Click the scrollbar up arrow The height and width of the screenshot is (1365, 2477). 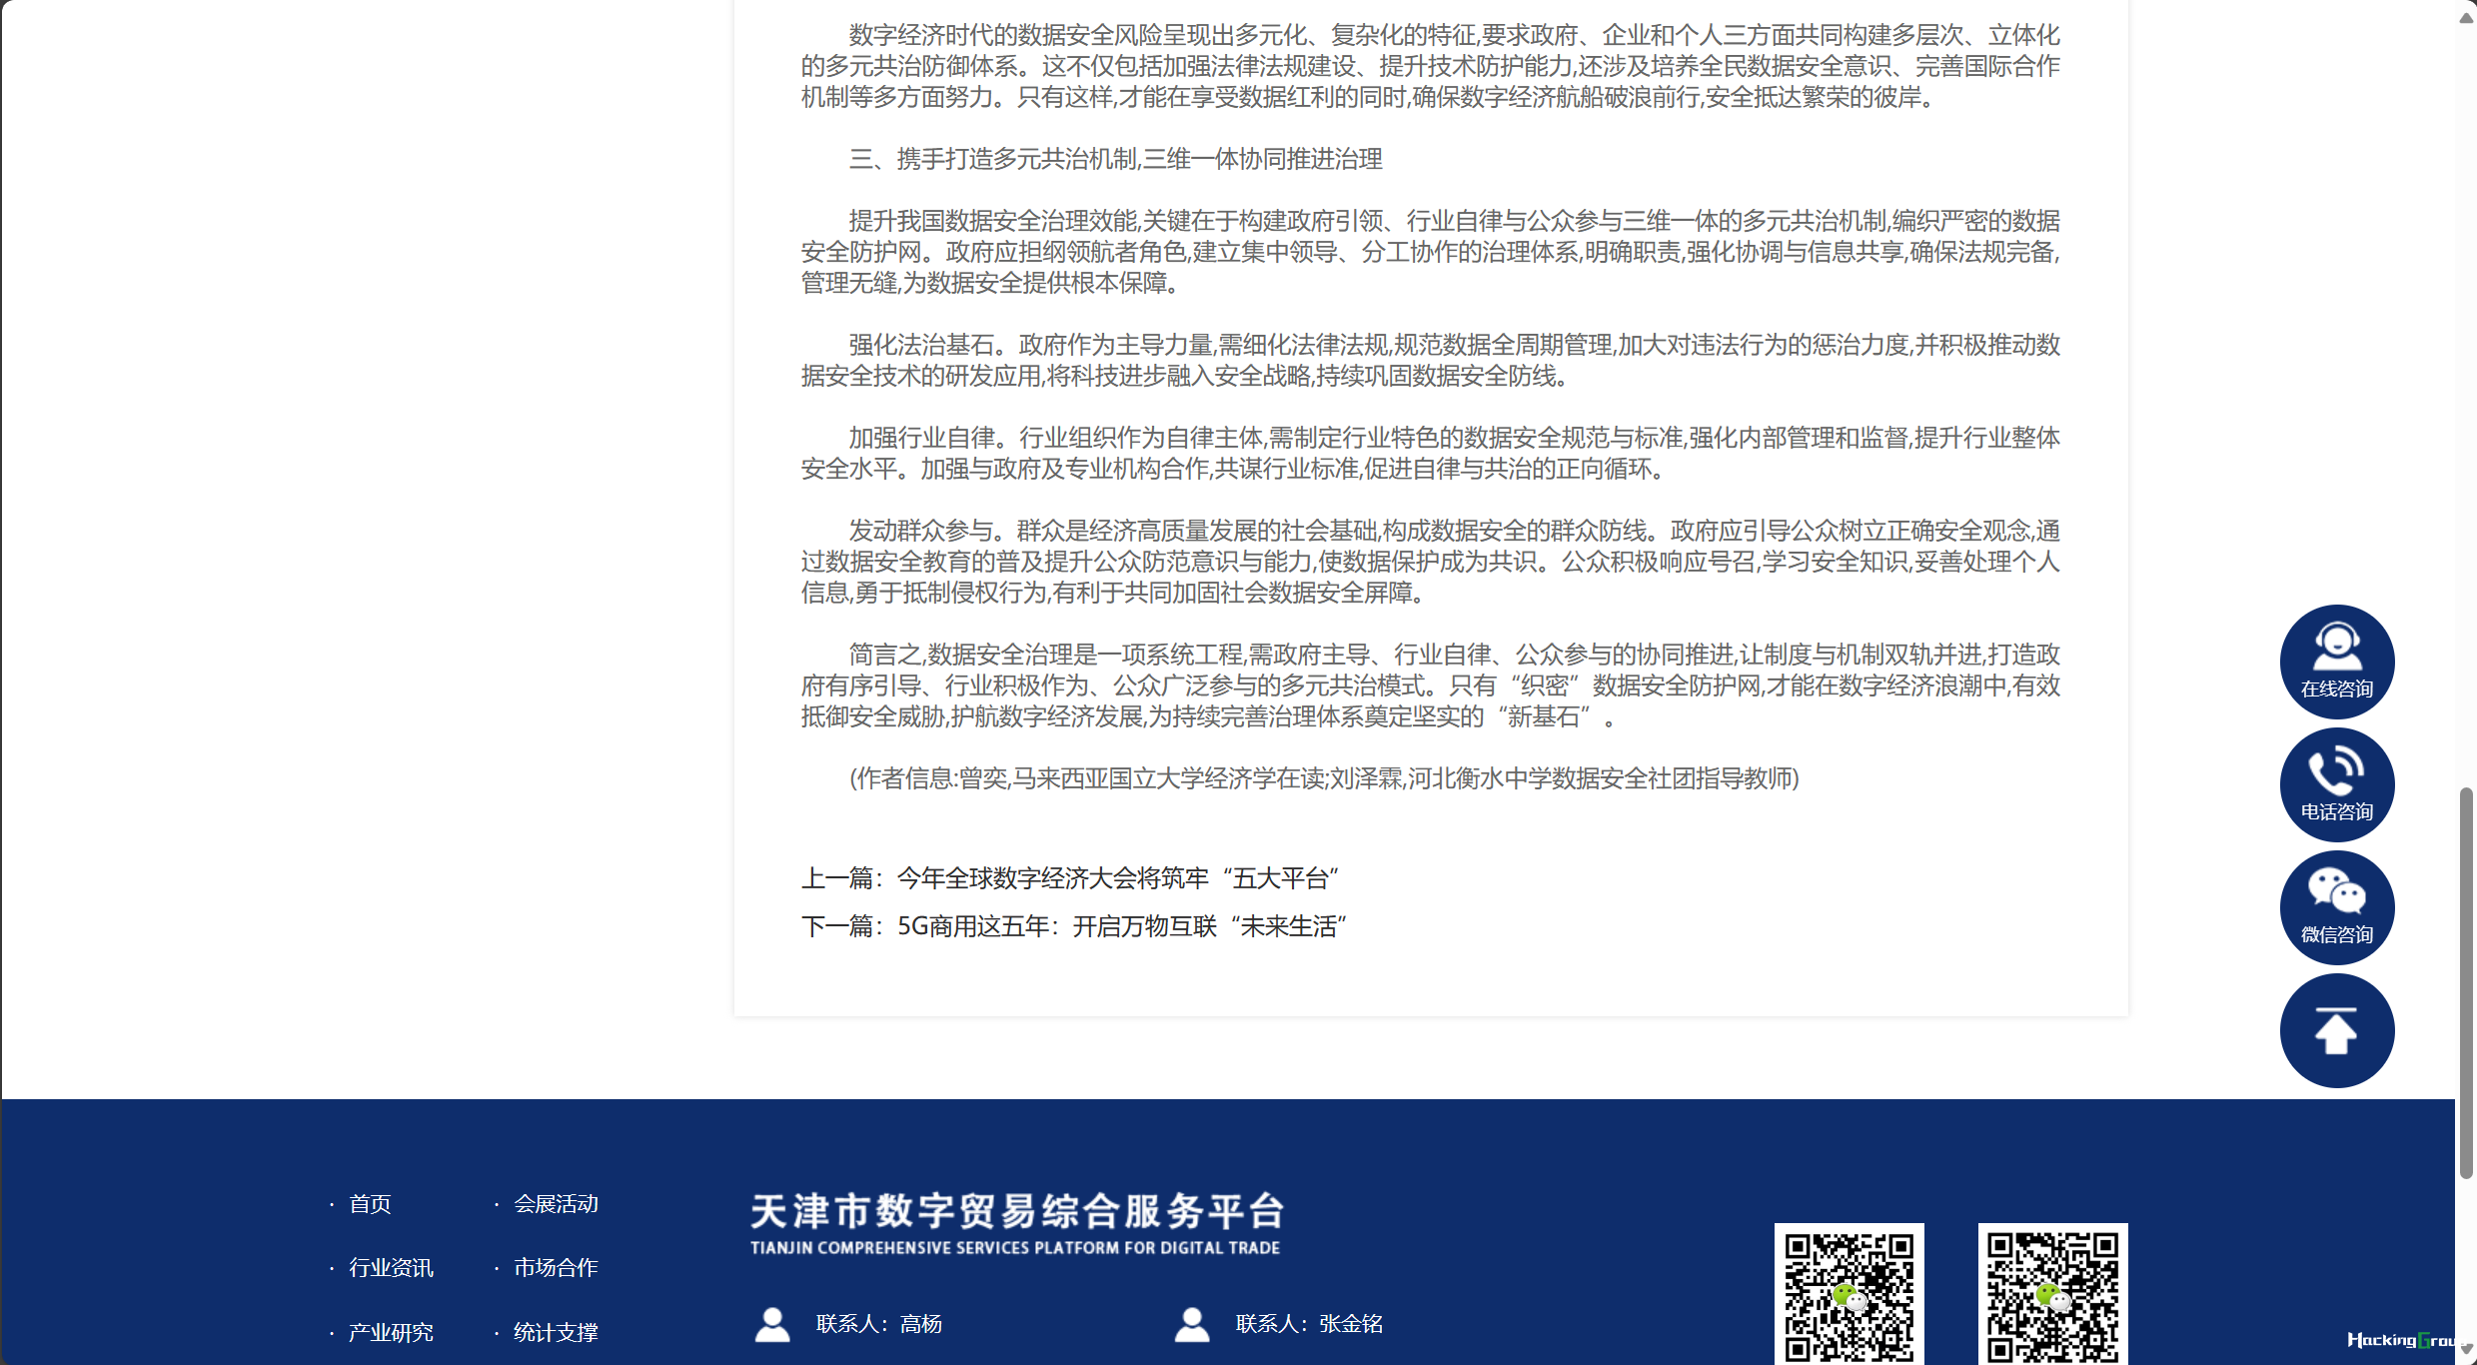pyautogui.click(x=2466, y=17)
